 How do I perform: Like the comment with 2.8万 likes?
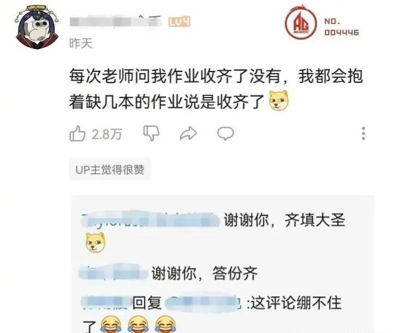pyautogui.click(x=77, y=133)
